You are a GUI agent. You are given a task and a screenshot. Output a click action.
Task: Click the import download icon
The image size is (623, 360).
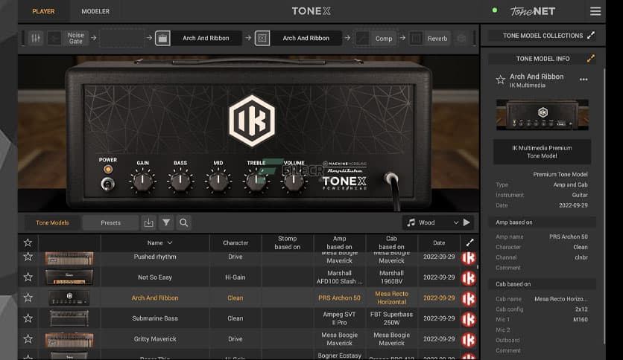148,223
